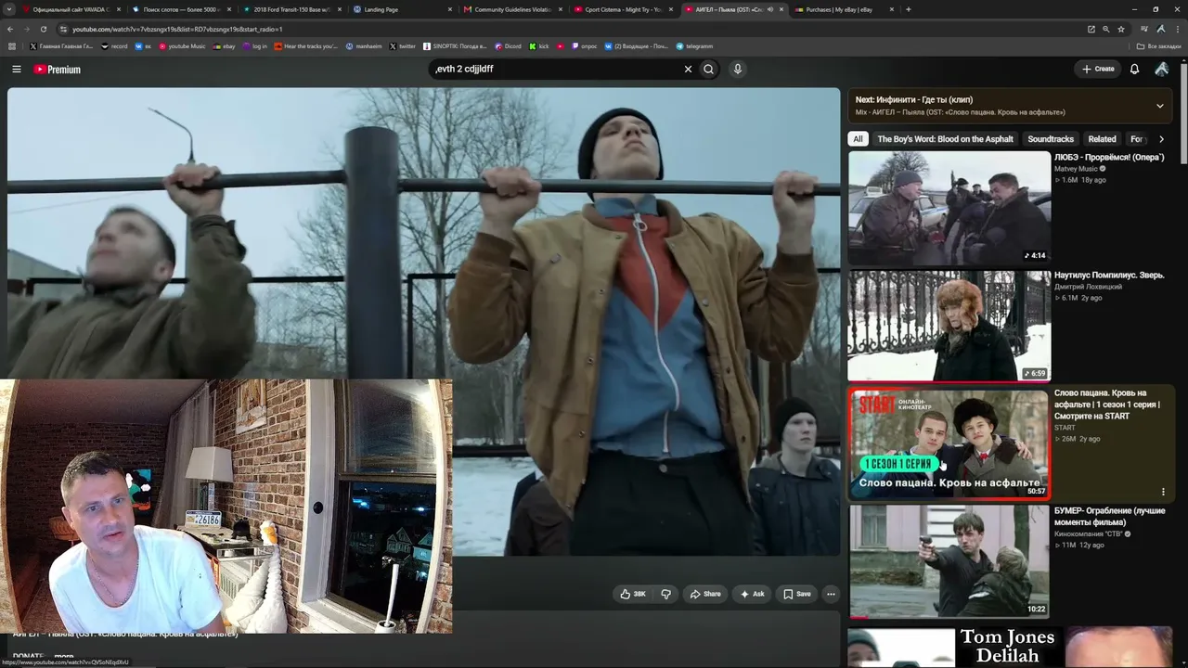Viewport: 1188px width, 668px height.
Task: Open the ЛЮБЭ – Прорвёмся video thumbnail
Action: click(x=949, y=207)
